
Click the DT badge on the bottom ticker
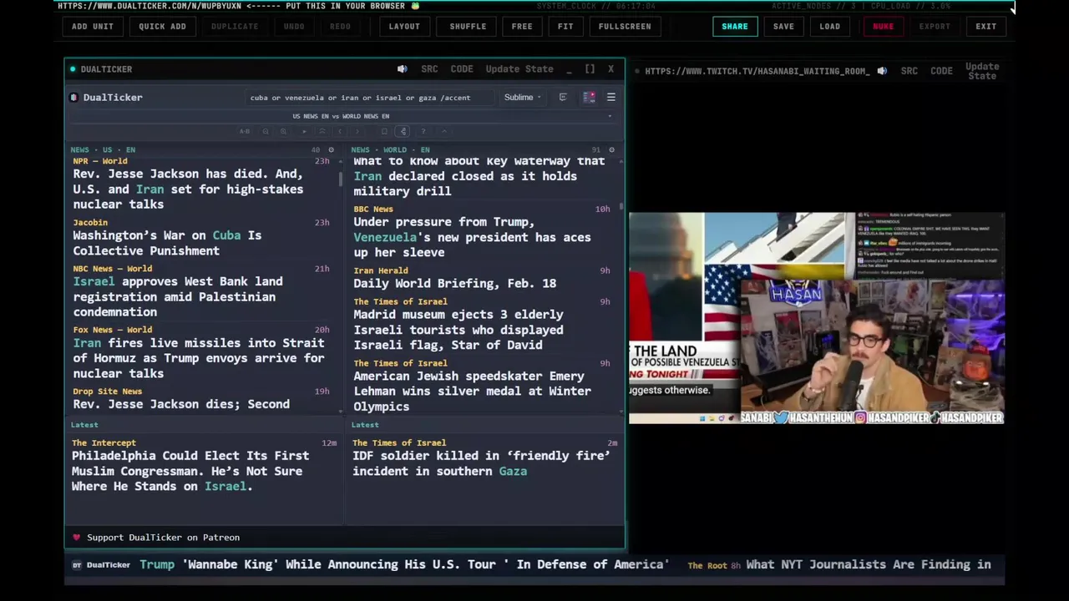tap(77, 565)
